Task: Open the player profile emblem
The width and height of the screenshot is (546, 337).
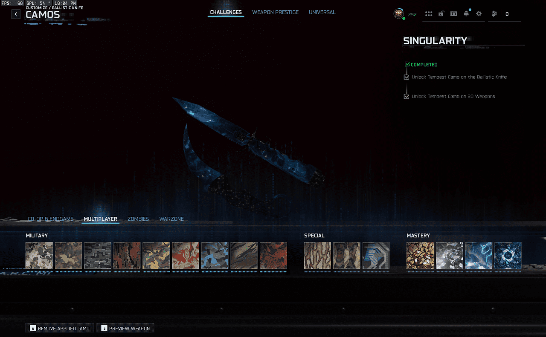Action: [x=398, y=14]
